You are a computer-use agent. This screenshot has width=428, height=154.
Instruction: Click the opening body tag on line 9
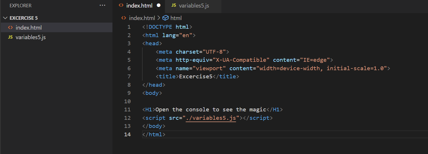(x=152, y=93)
